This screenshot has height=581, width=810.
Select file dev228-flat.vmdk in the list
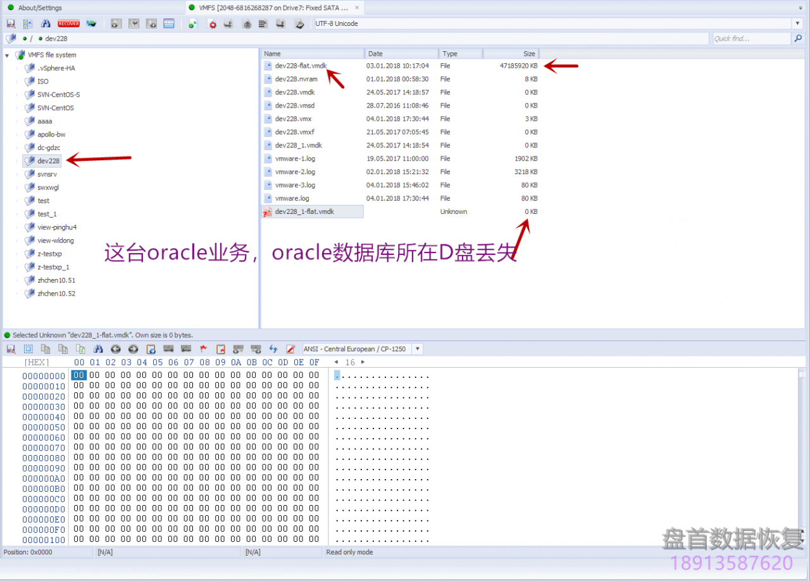click(301, 66)
